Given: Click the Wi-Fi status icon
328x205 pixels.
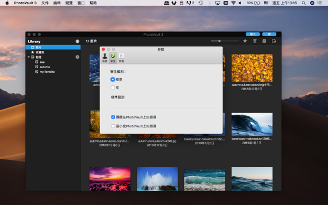Looking at the screenshot, I should click(233, 3).
